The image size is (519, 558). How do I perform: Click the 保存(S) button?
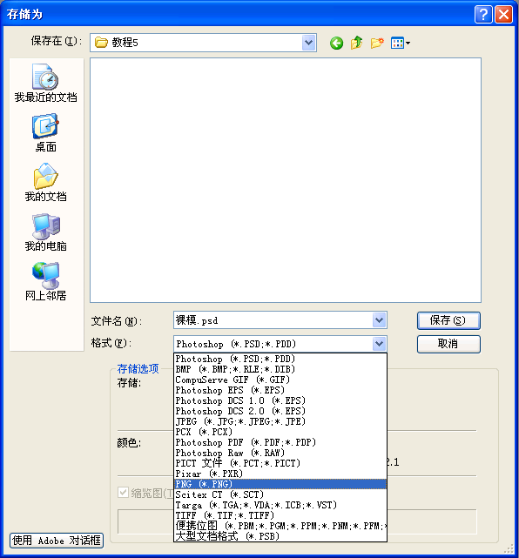pyautogui.click(x=448, y=320)
